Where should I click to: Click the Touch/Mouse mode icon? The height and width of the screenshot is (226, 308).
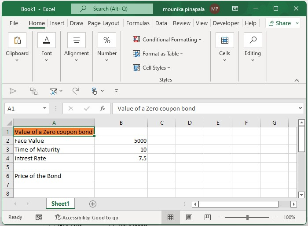pos(94,91)
